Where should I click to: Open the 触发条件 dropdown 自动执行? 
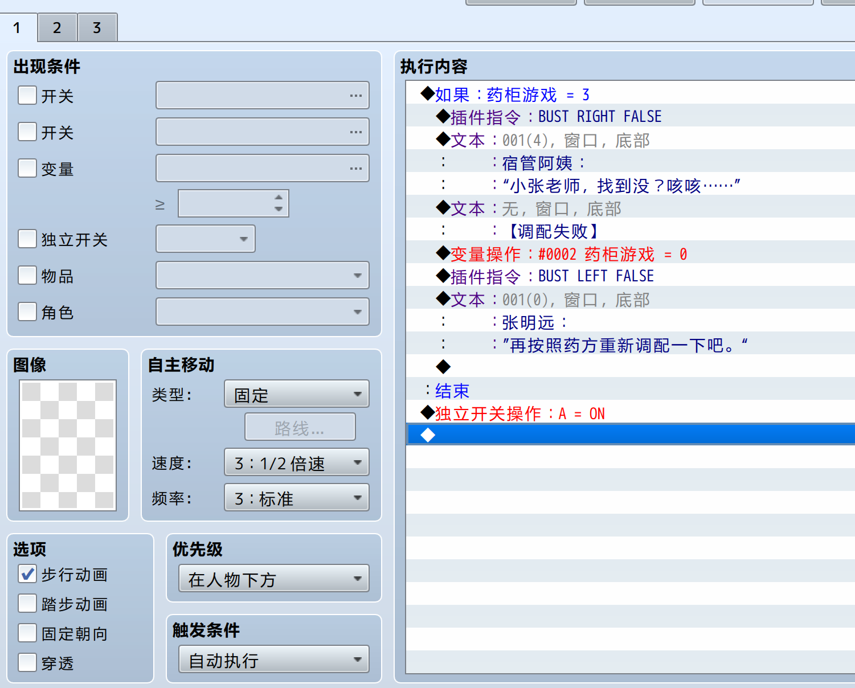point(274,660)
